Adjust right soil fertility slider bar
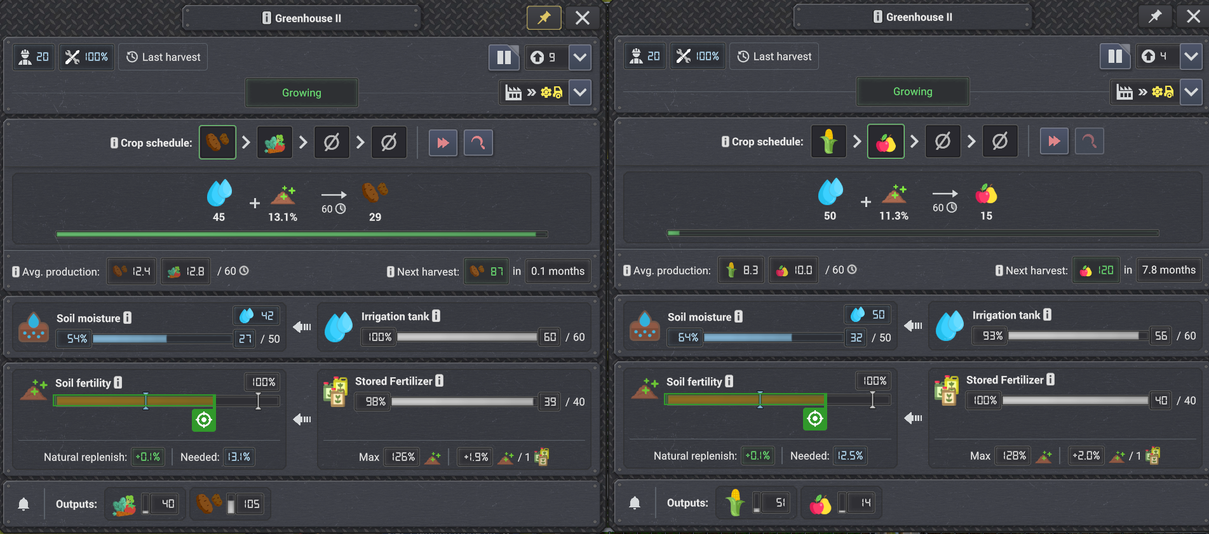This screenshot has height=534, width=1209. [777, 399]
